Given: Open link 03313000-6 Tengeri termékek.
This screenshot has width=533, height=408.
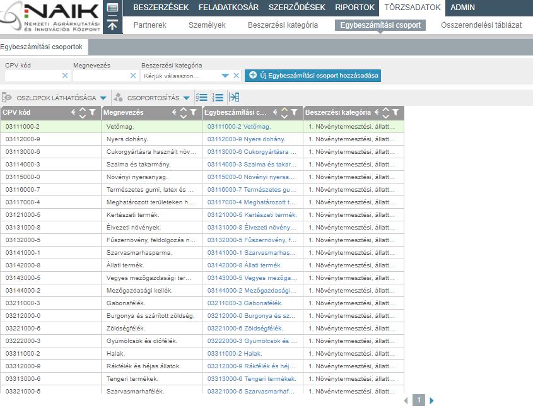Looking at the screenshot, I should (x=252, y=378).
